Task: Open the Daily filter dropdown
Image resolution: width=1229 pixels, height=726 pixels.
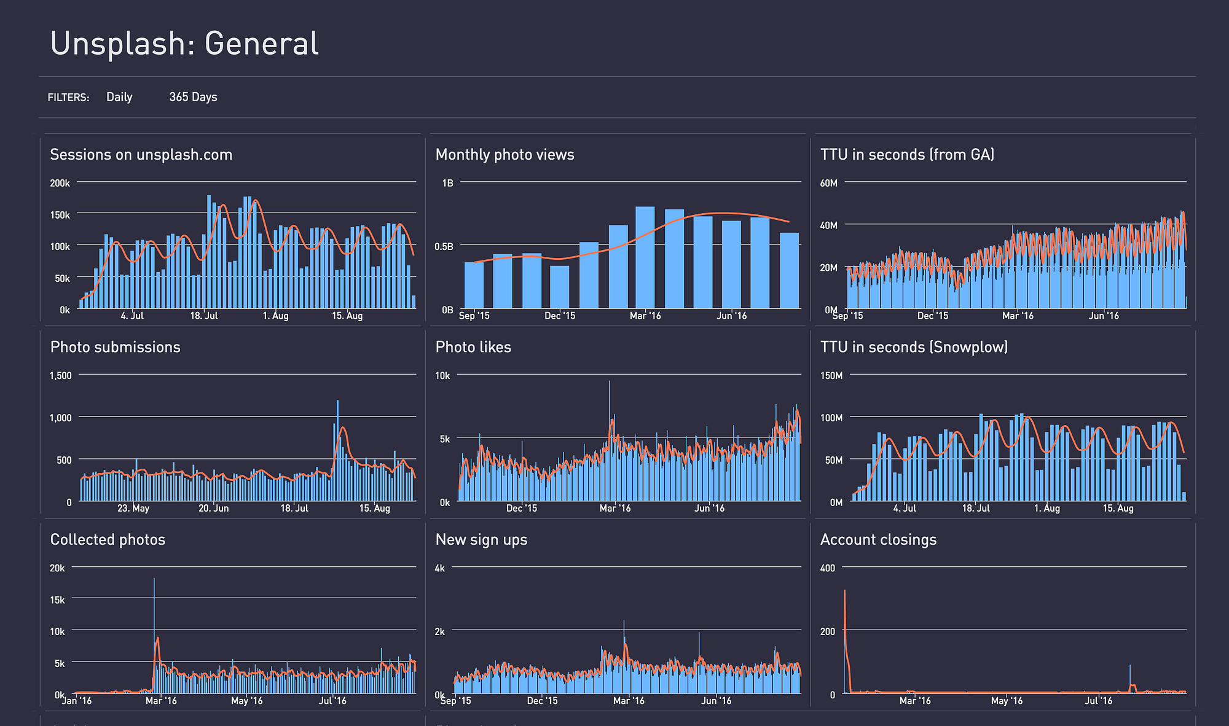Action: pos(119,97)
